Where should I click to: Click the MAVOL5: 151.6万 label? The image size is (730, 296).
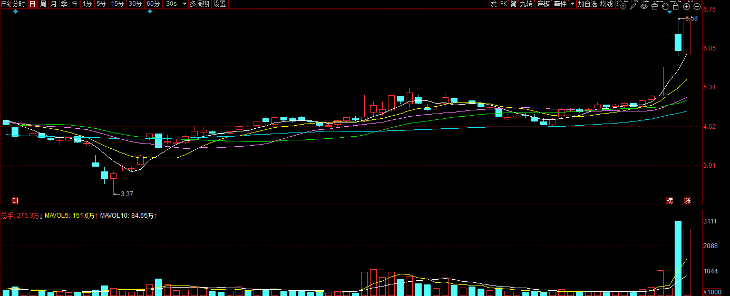pos(70,216)
